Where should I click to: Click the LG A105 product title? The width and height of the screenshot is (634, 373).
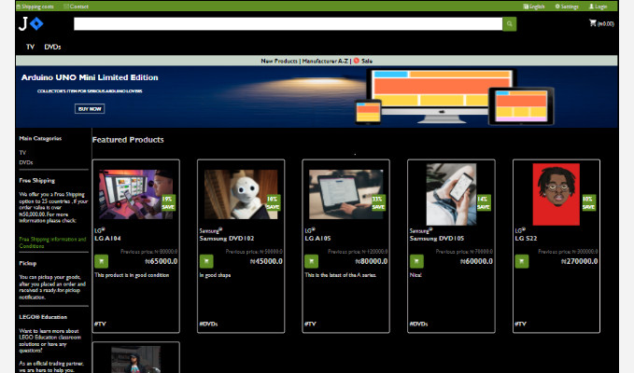[317, 238]
